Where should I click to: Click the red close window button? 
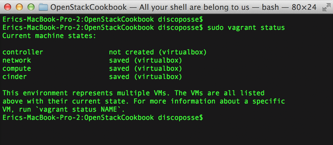coord(8,7)
